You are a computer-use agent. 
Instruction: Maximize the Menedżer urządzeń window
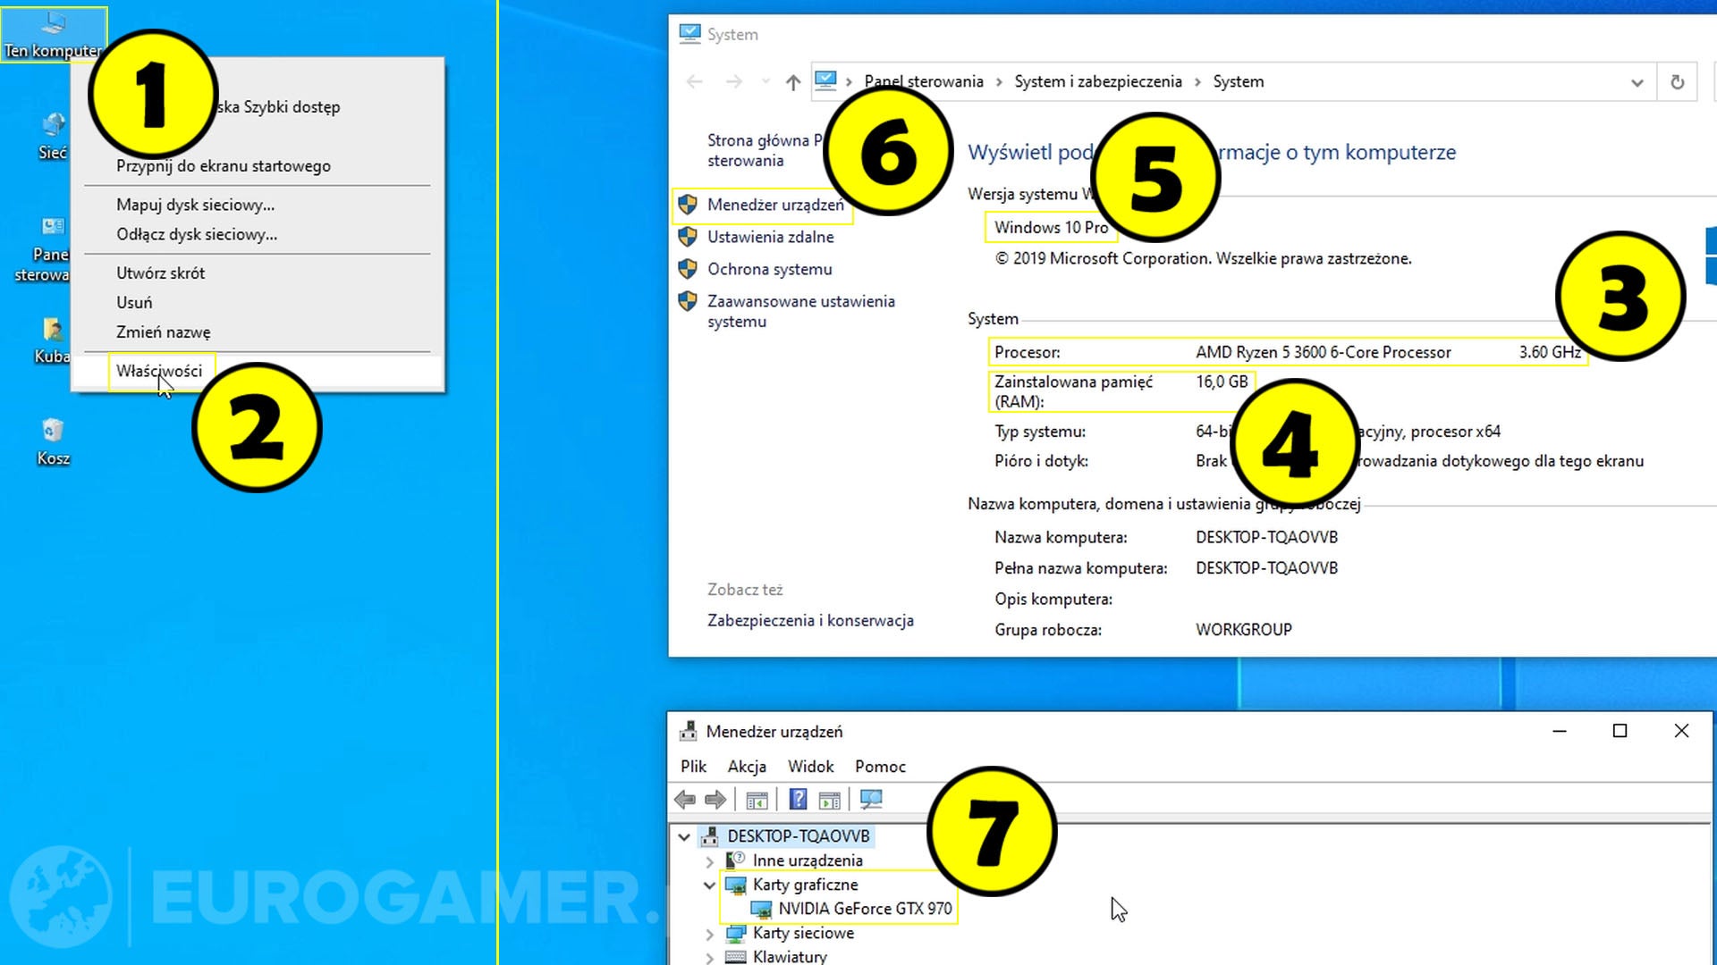click(1620, 731)
